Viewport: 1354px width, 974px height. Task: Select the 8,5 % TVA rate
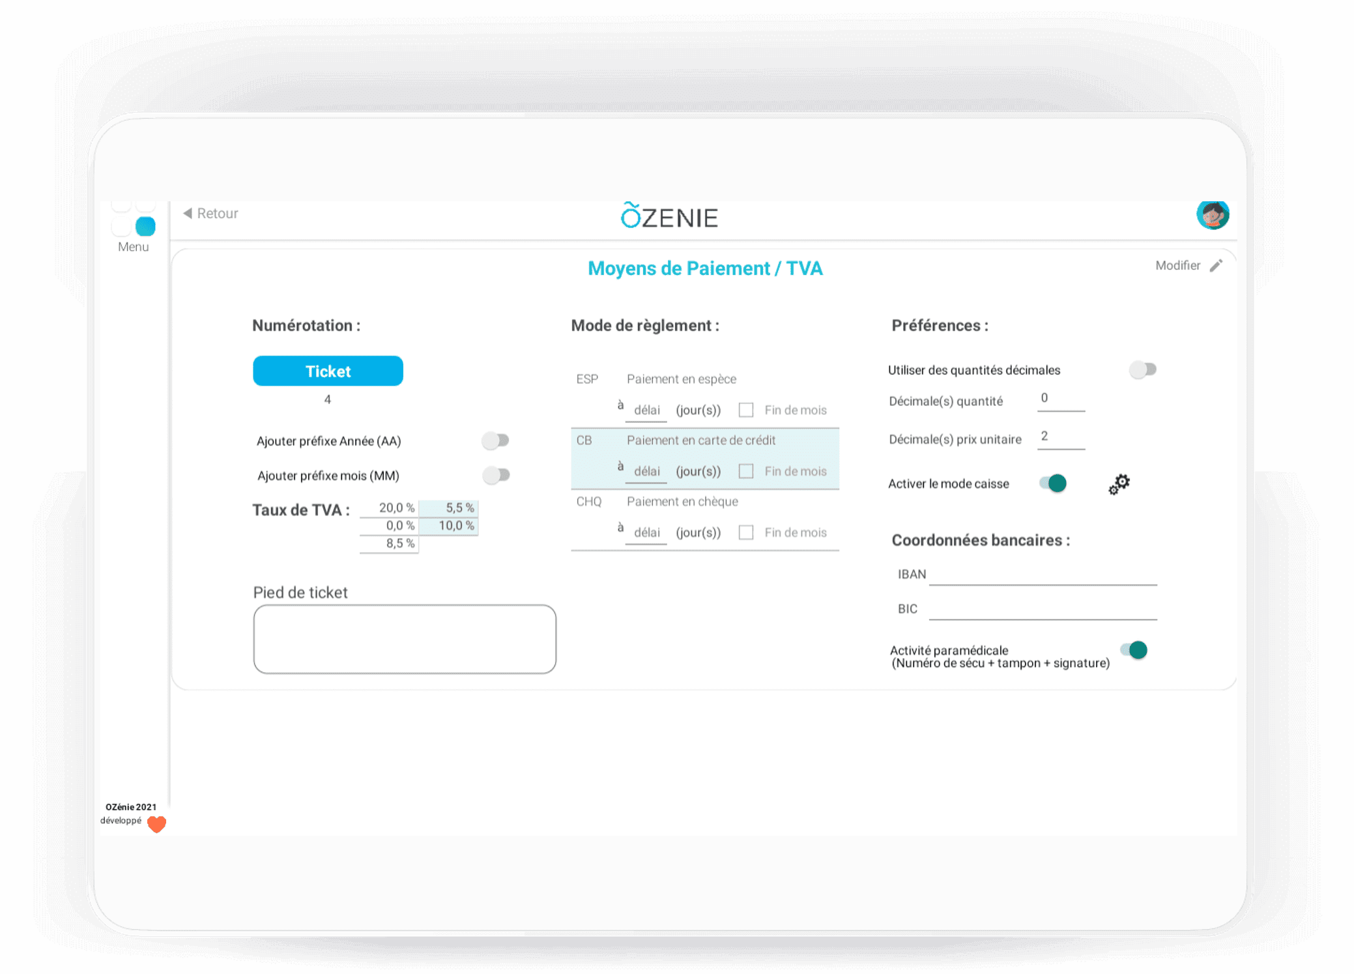[x=389, y=543]
